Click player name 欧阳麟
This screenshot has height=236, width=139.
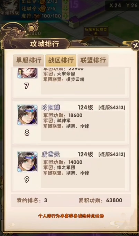coord(51,108)
